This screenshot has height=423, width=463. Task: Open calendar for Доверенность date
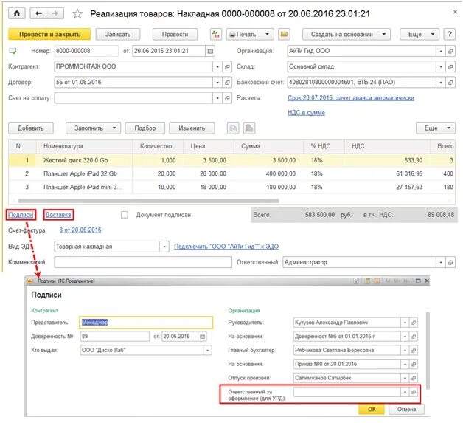coord(202,337)
